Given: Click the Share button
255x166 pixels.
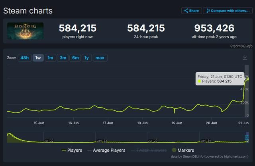Looking at the screenshot, I should point(191,11).
